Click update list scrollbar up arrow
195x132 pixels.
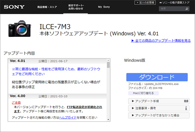(108, 60)
